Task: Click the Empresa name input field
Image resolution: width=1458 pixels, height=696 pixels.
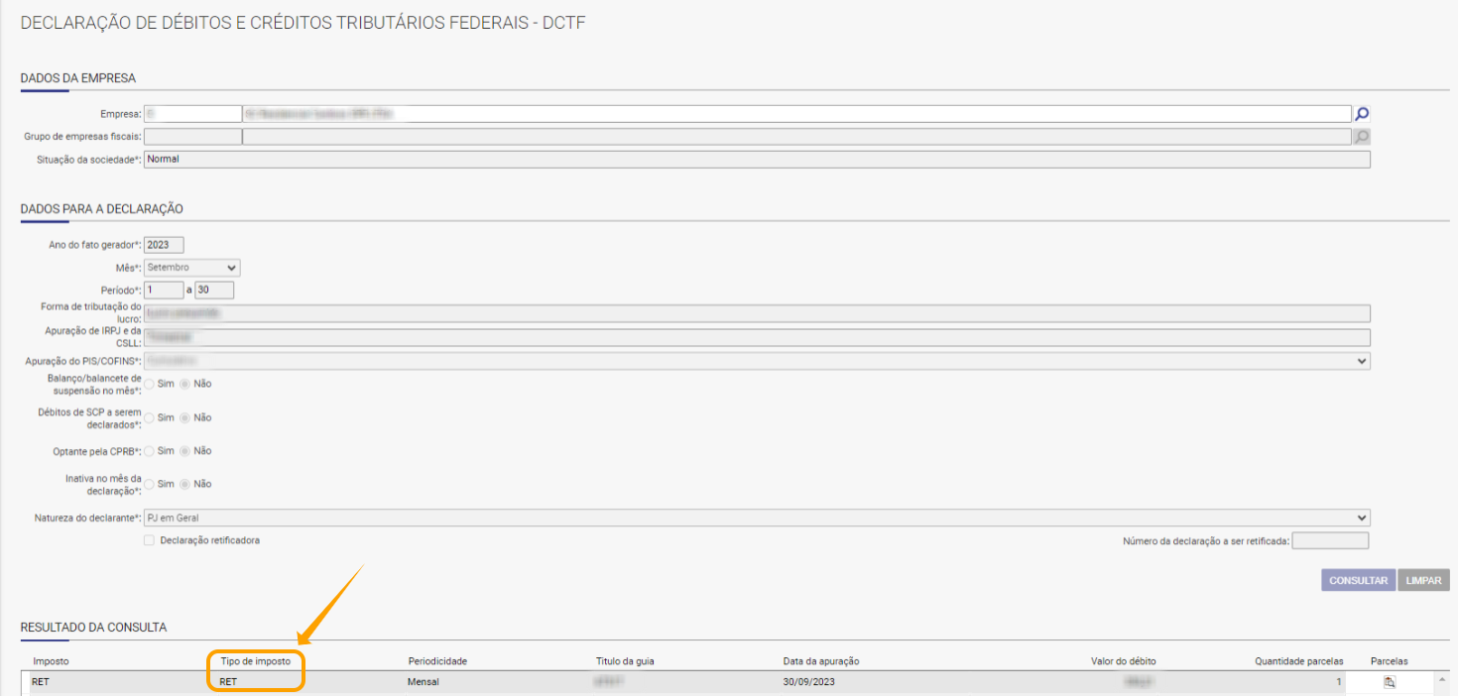Action: (796, 114)
